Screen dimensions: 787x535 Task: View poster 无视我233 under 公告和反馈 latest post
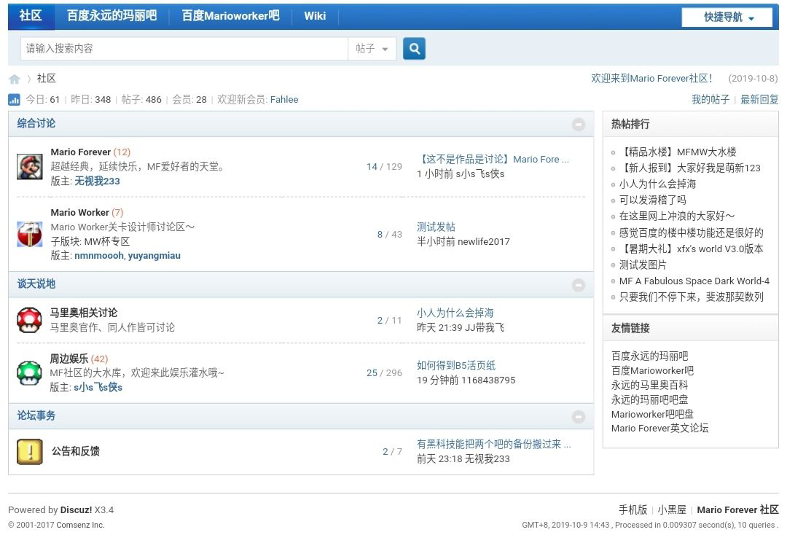click(486, 458)
